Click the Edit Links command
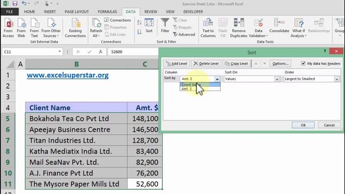This screenshot has width=345, height=194. tap(115, 34)
